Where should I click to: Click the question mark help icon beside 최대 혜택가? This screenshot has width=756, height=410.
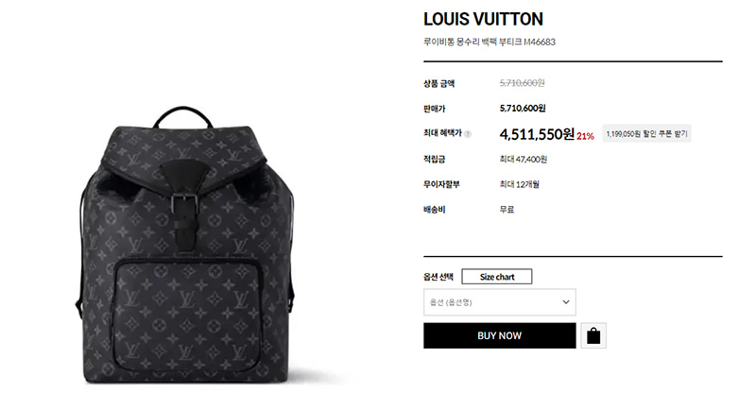tap(467, 134)
